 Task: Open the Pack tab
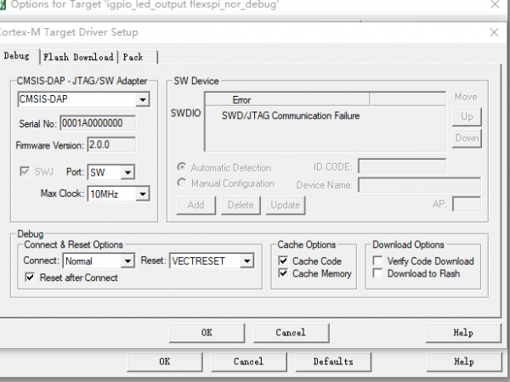click(132, 57)
